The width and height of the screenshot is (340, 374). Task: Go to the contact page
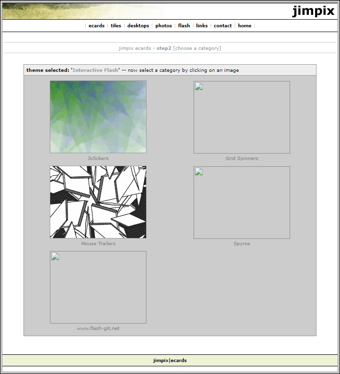tap(223, 26)
